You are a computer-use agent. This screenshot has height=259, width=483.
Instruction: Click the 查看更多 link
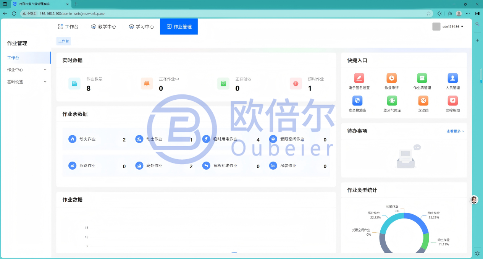[x=455, y=131]
